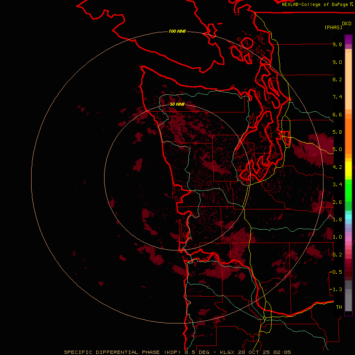Click the 6.6 color scale value

pyautogui.click(x=337, y=114)
